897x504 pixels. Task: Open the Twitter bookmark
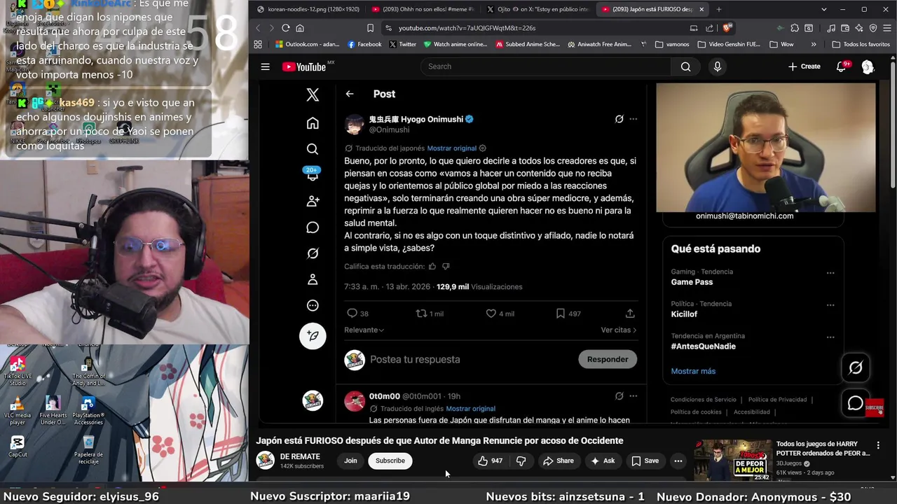click(x=402, y=44)
